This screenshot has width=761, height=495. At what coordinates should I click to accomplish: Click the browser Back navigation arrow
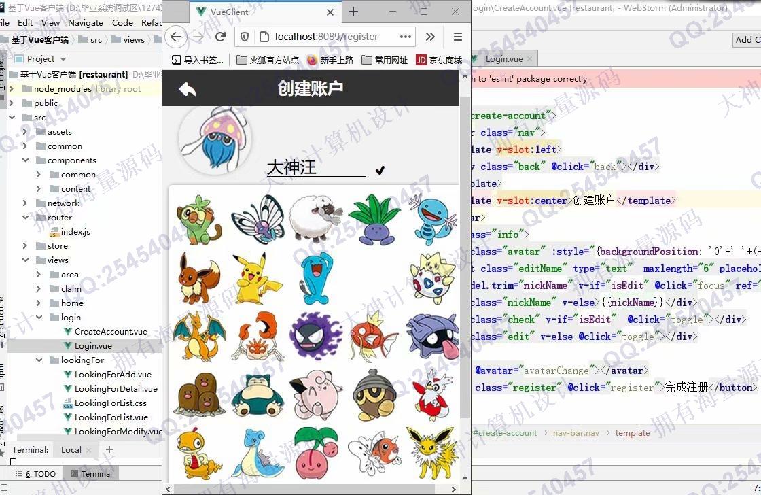176,37
